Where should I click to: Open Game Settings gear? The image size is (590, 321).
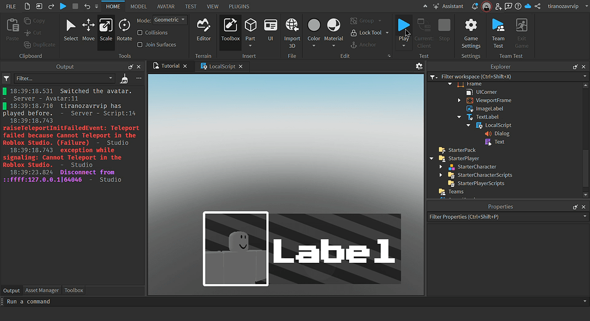(x=471, y=29)
